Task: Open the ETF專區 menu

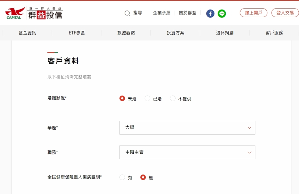Action: click(x=77, y=33)
